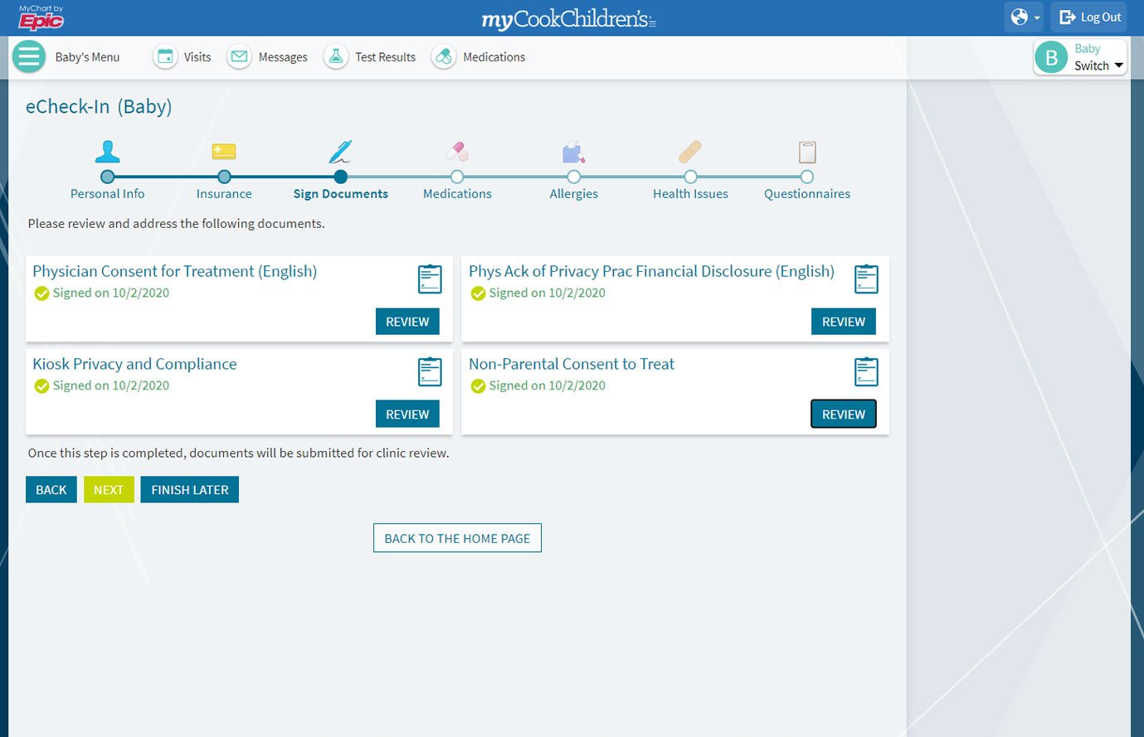Click the Visits calendar icon

(x=165, y=57)
